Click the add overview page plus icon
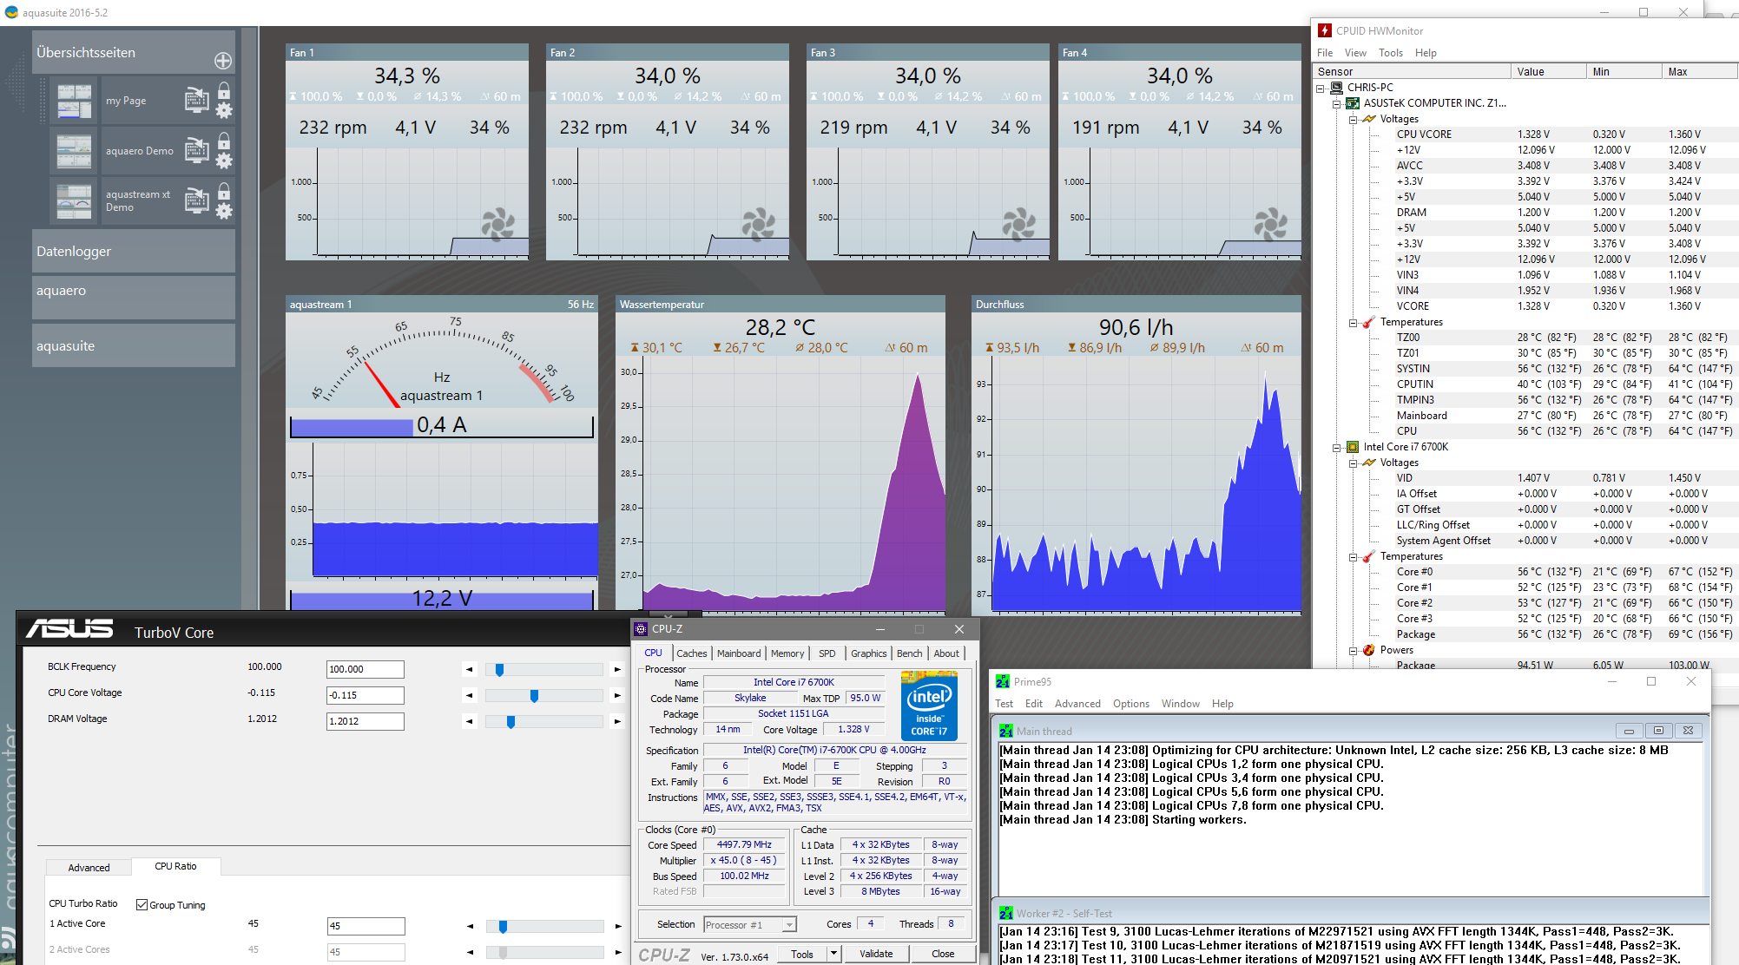Image resolution: width=1739 pixels, height=965 pixels. tap(223, 61)
